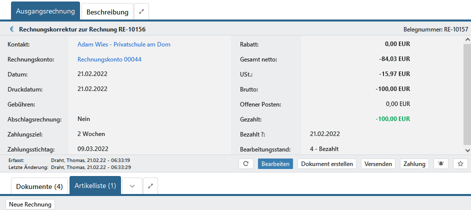This screenshot has height=210, width=471.
Task: Open the Artikelliste (1) tab
Action: (x=95, y=186)
